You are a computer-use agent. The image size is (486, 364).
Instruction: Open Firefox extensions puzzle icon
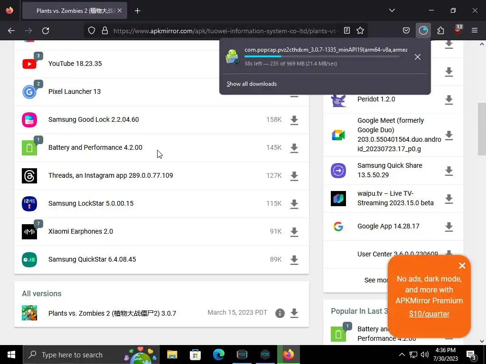[x=440, y=30]
